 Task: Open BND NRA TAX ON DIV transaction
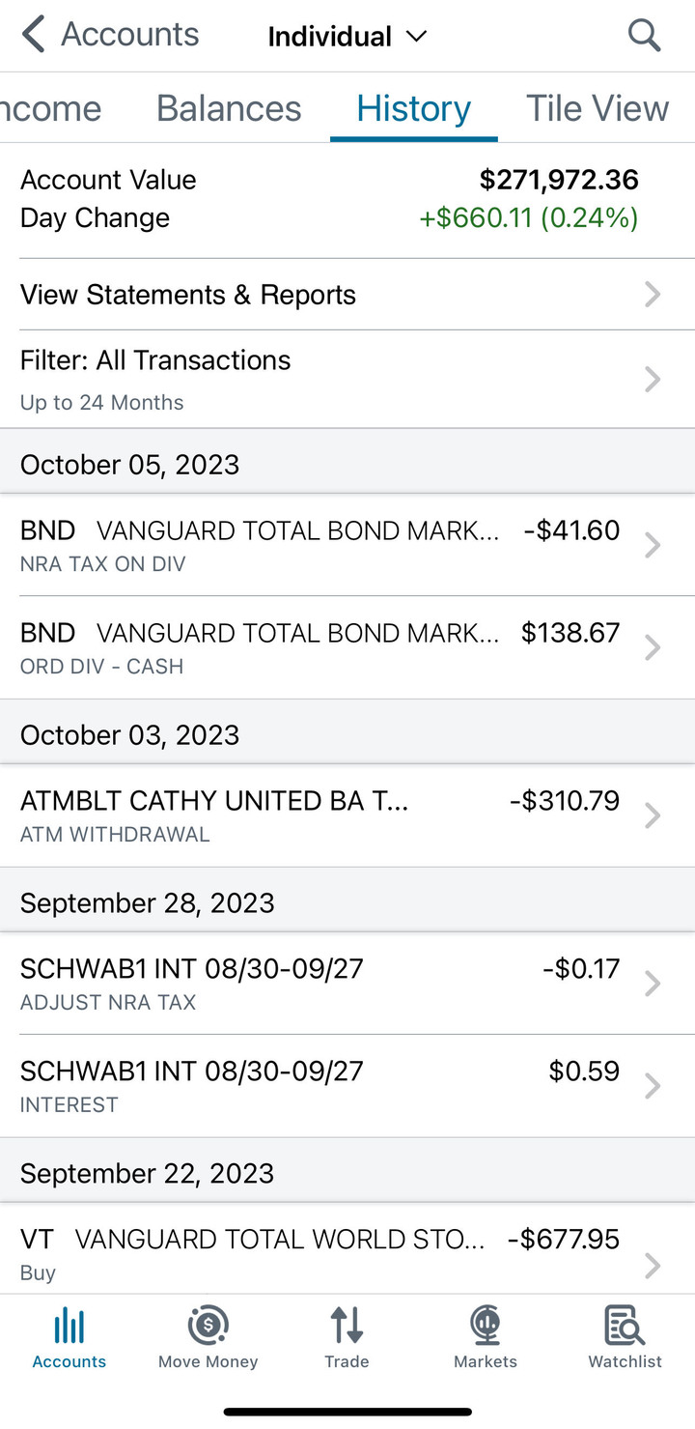347,545
